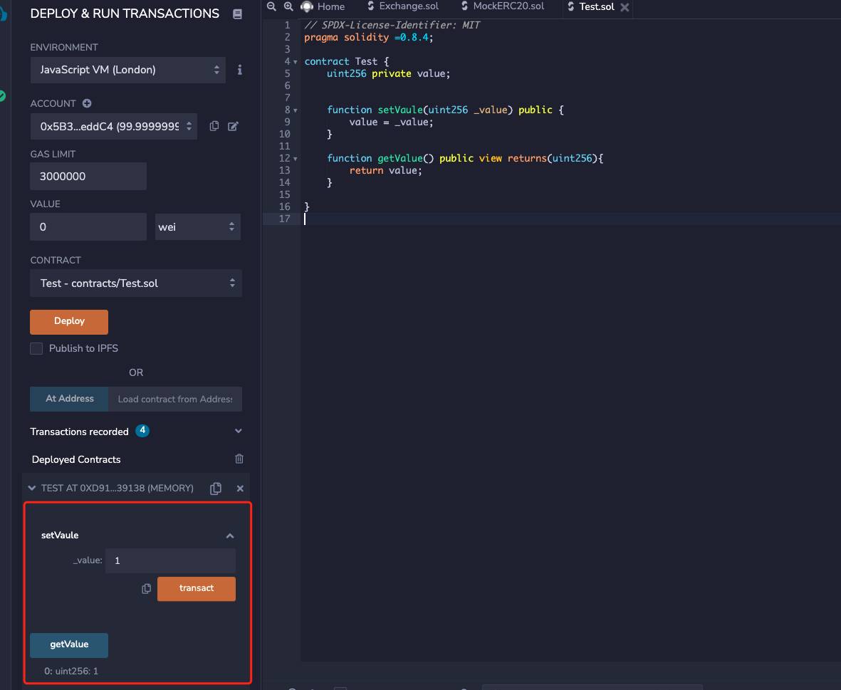Collapse the TEST AT 0XD91 contract instance
The image size is (841, 690).
[x=31, y=488]
